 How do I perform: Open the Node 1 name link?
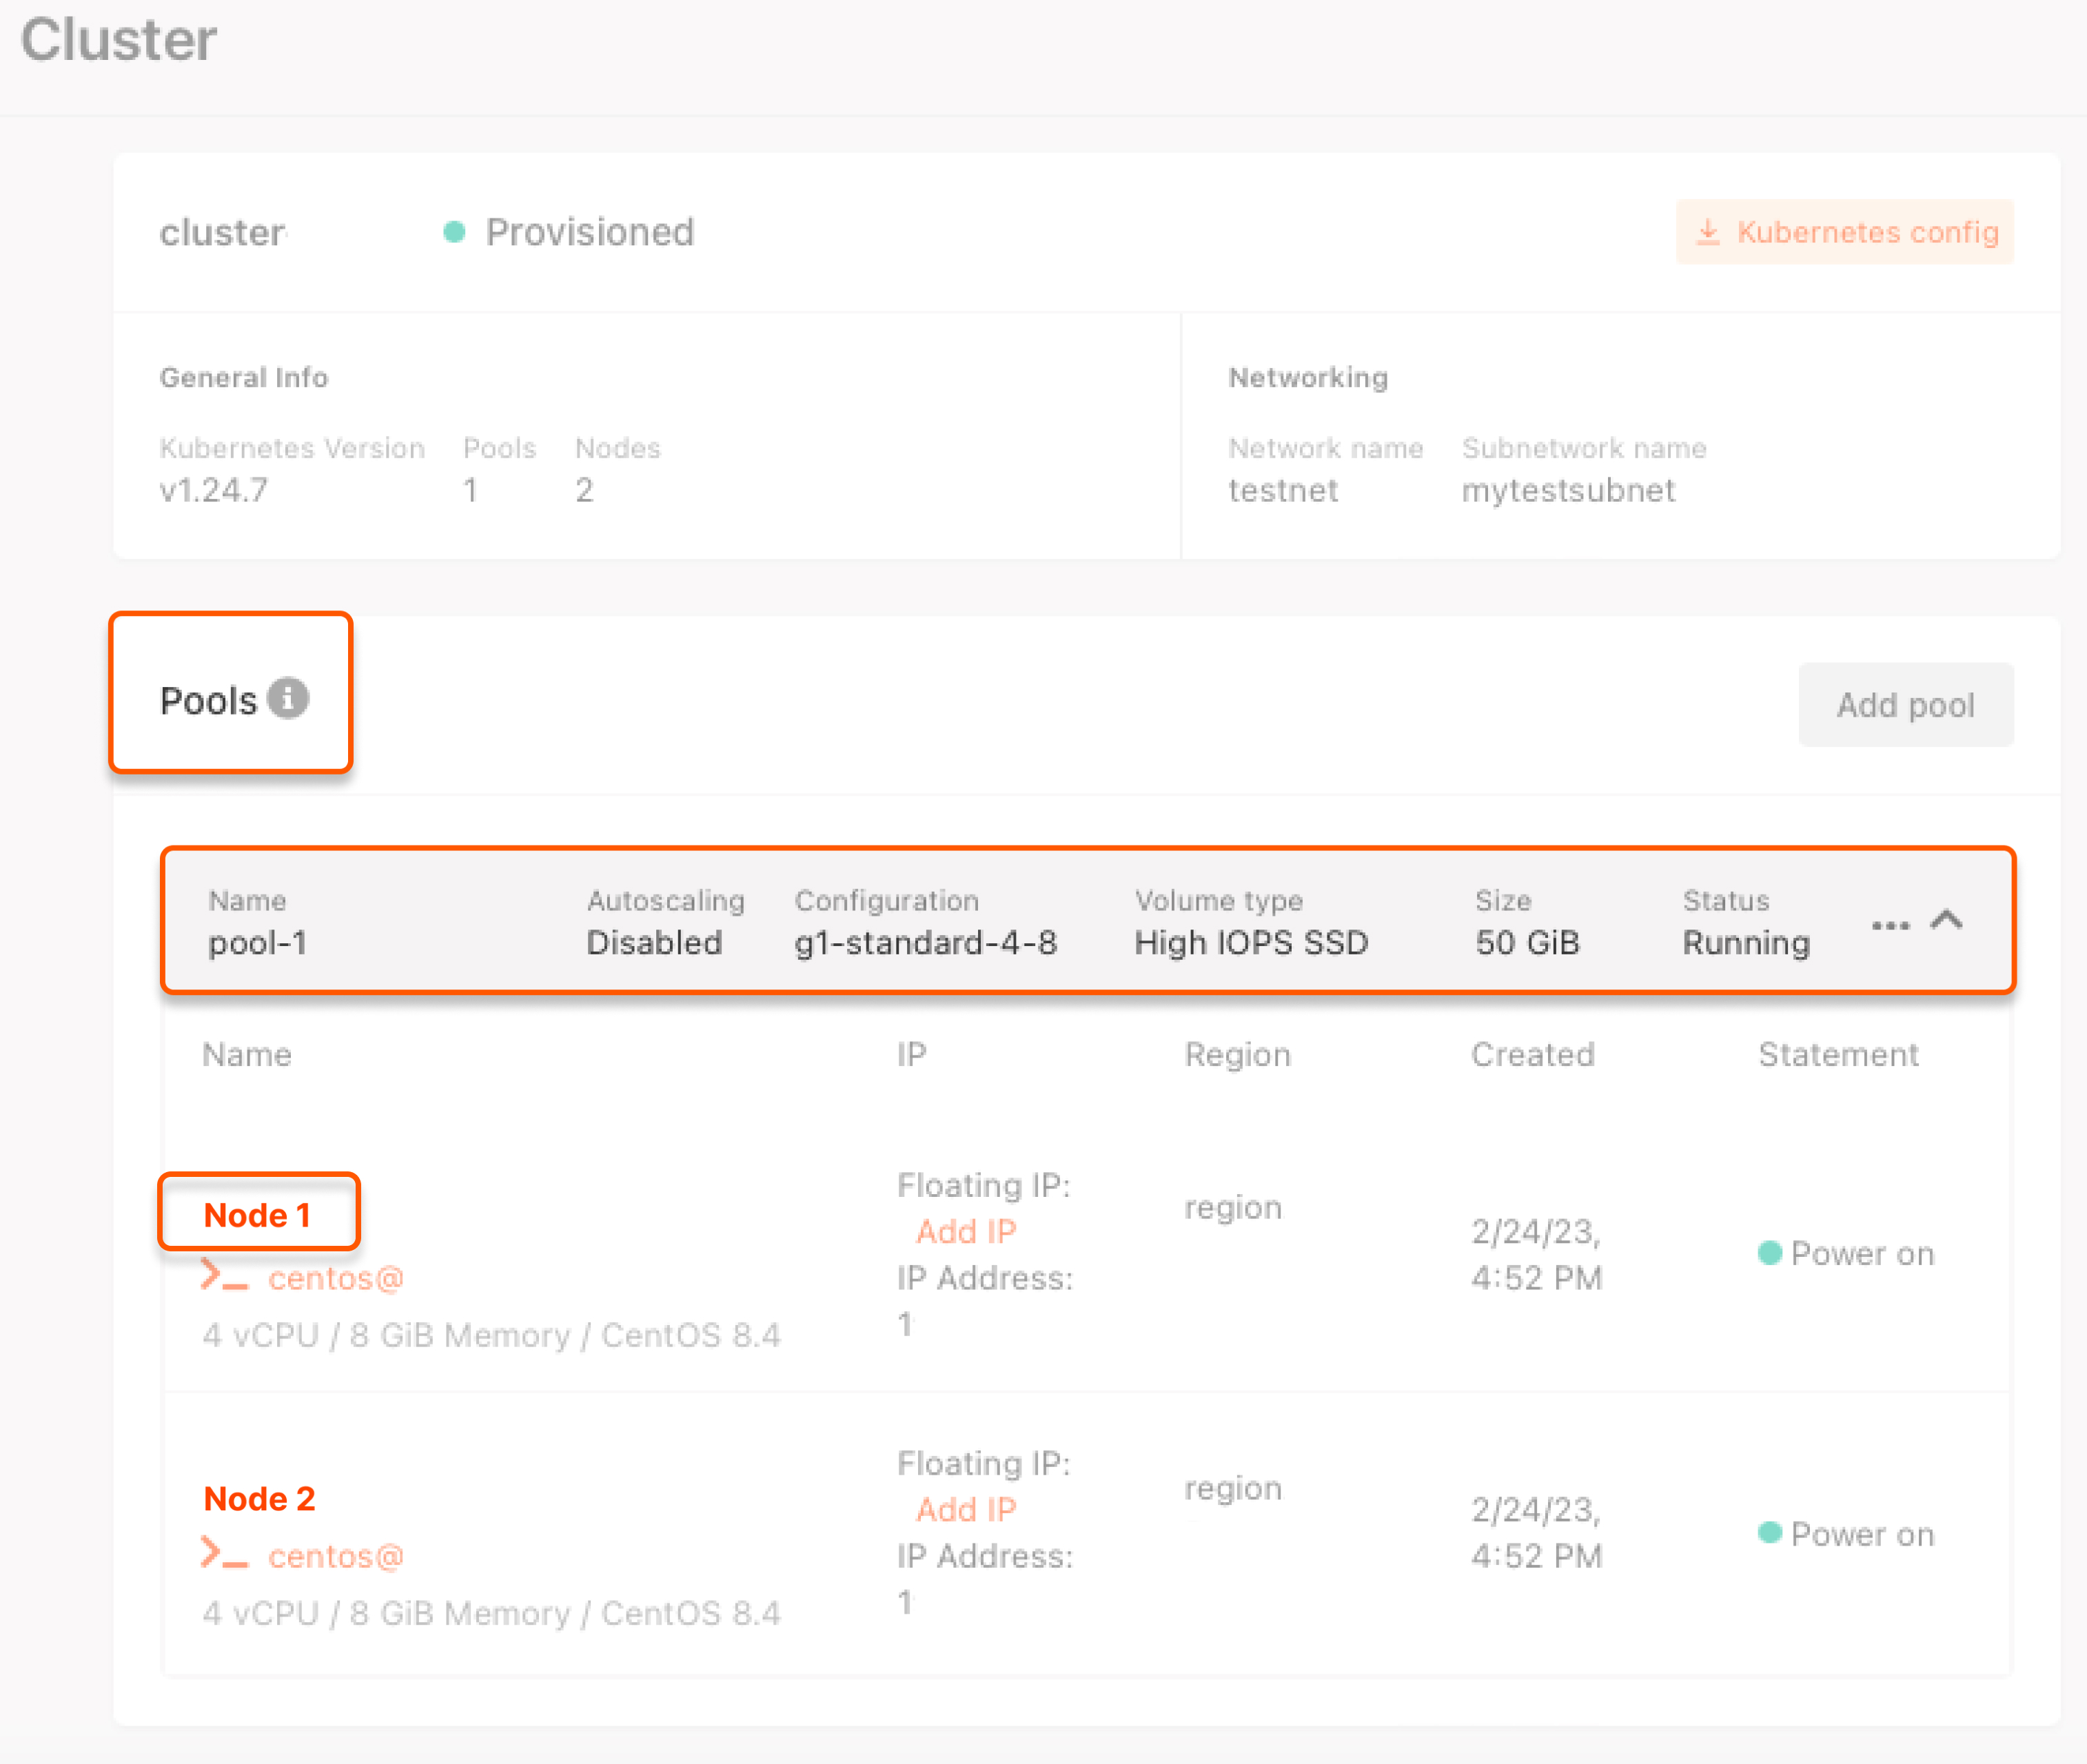point(257,1215)
